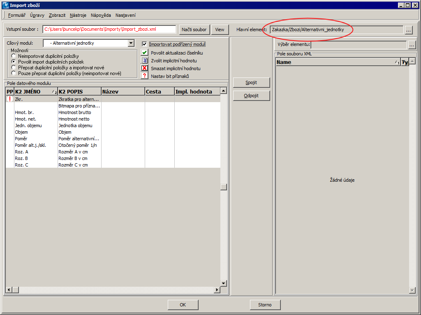Screen dimensions: 421x315
Task: Open the Nástroje menu
Action: pos(78,15)
